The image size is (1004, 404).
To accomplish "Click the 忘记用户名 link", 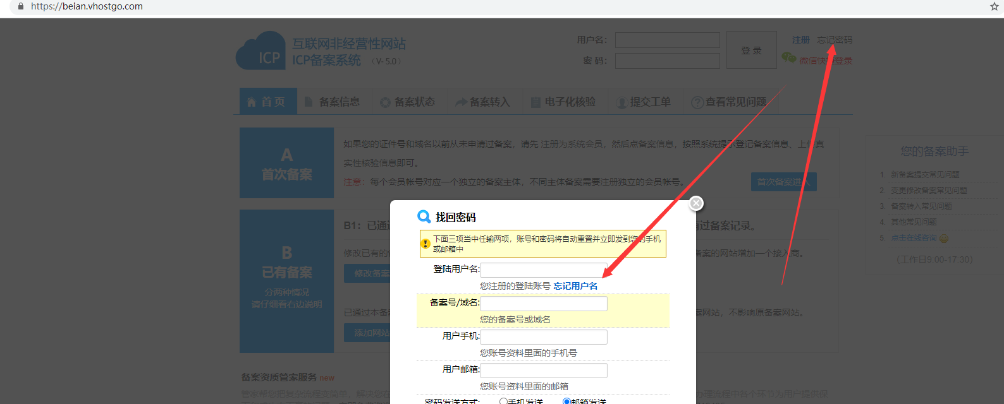I will pos(575,286).
